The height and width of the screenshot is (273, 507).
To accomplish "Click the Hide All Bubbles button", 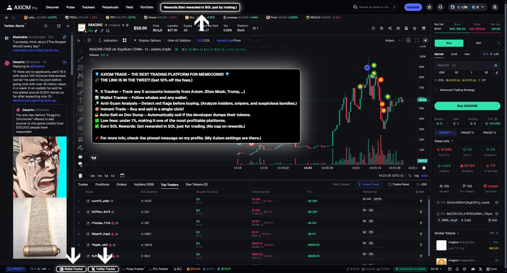I will coord(180,41).
